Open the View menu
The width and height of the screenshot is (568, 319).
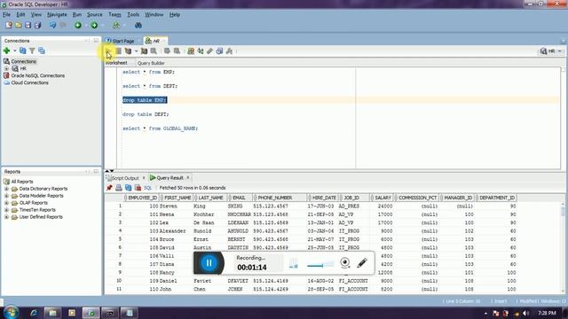tap(35, 14)
